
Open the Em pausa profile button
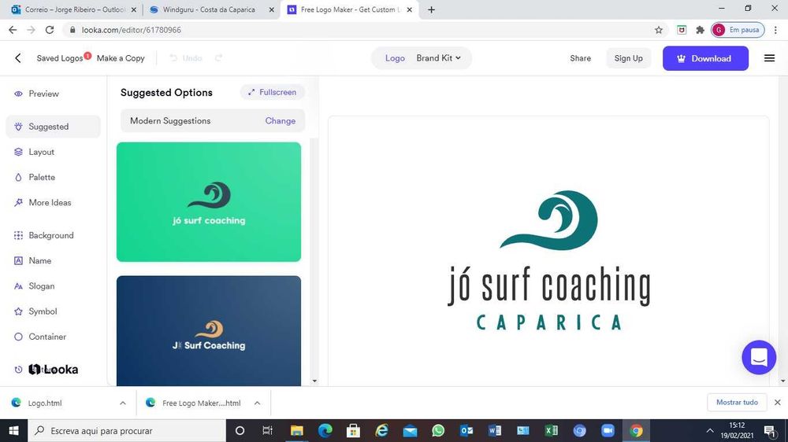pyautogui.click(x=738, y=30)
